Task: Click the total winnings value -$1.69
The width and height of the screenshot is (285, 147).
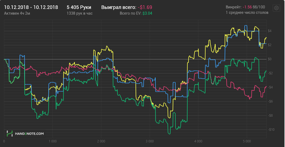Action: tap(145, 7)
